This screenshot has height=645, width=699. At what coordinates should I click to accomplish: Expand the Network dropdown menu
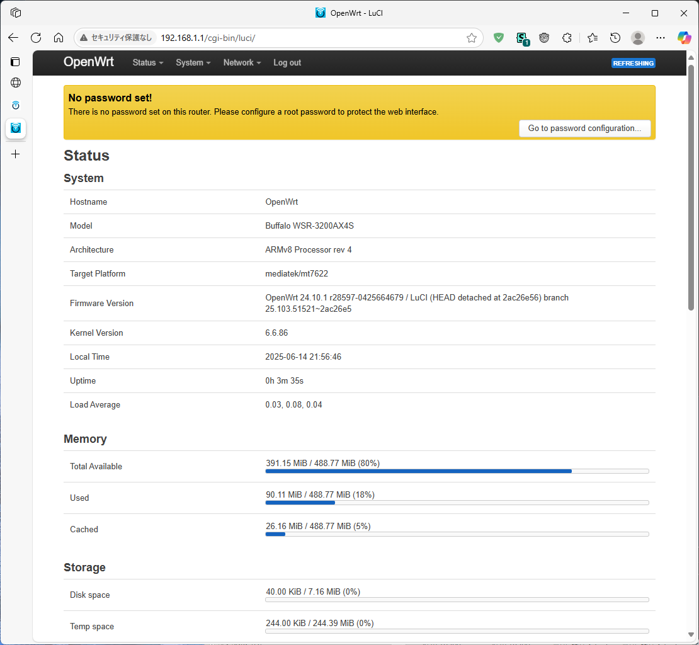[x=242, y=63]
